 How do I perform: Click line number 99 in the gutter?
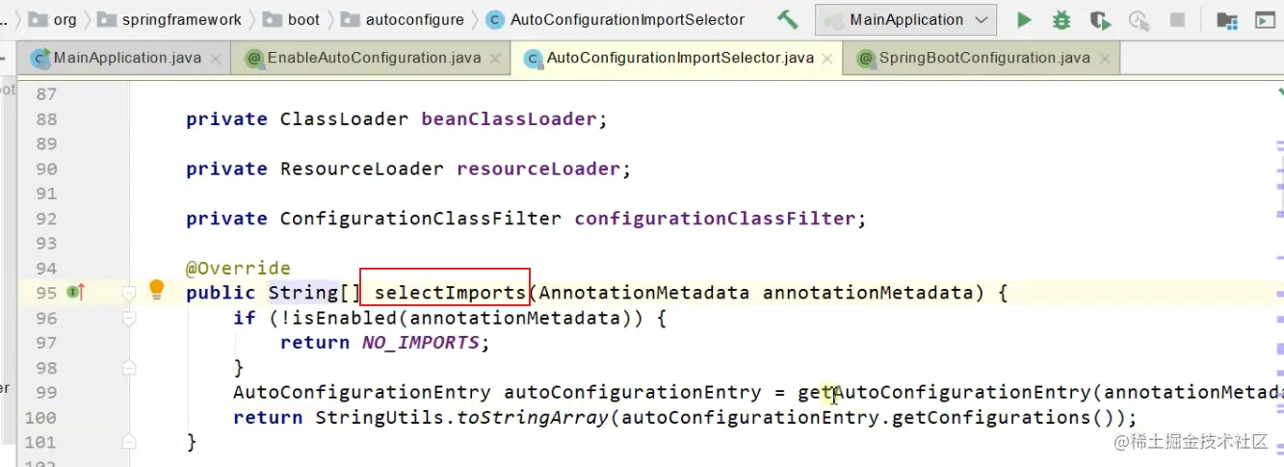click(x=46, y=393)
